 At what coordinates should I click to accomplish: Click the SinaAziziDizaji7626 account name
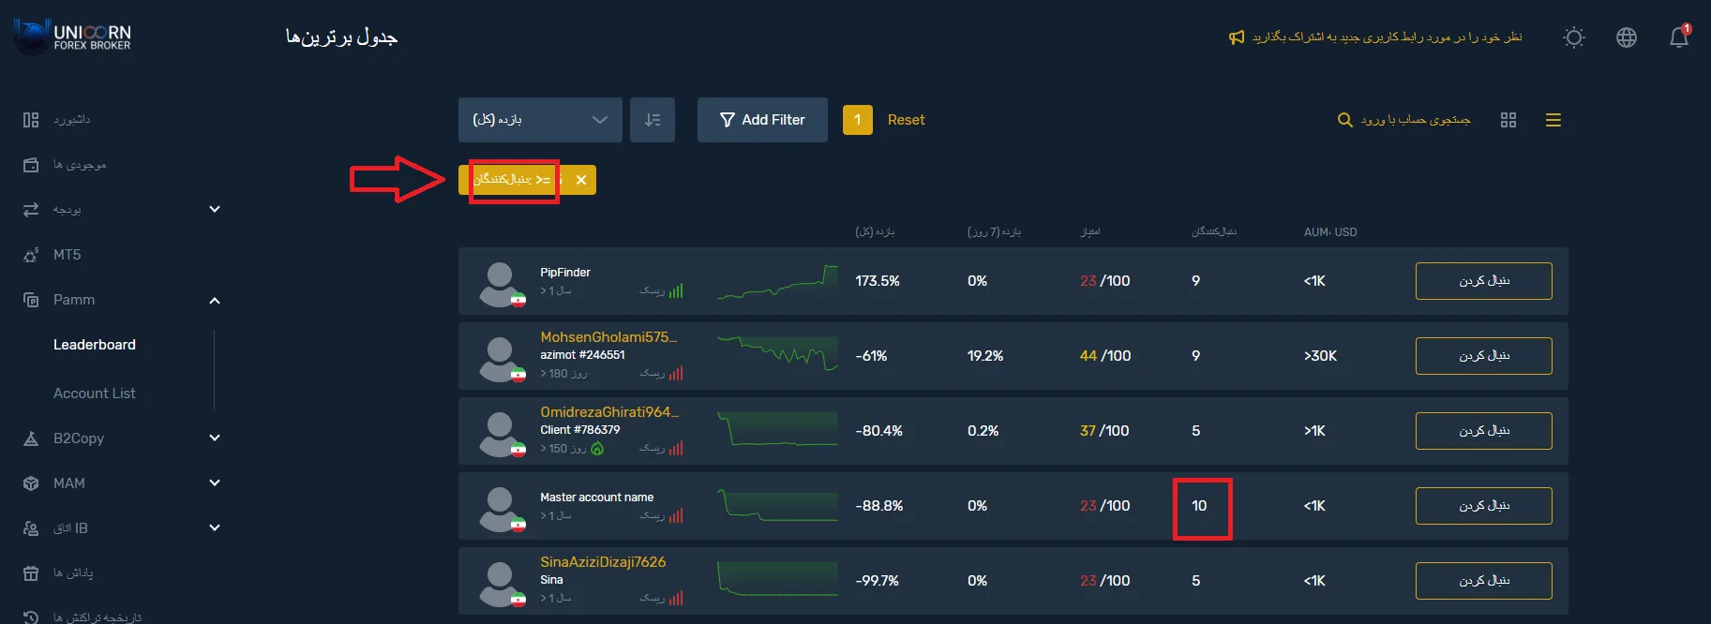[x=603, y=562]
